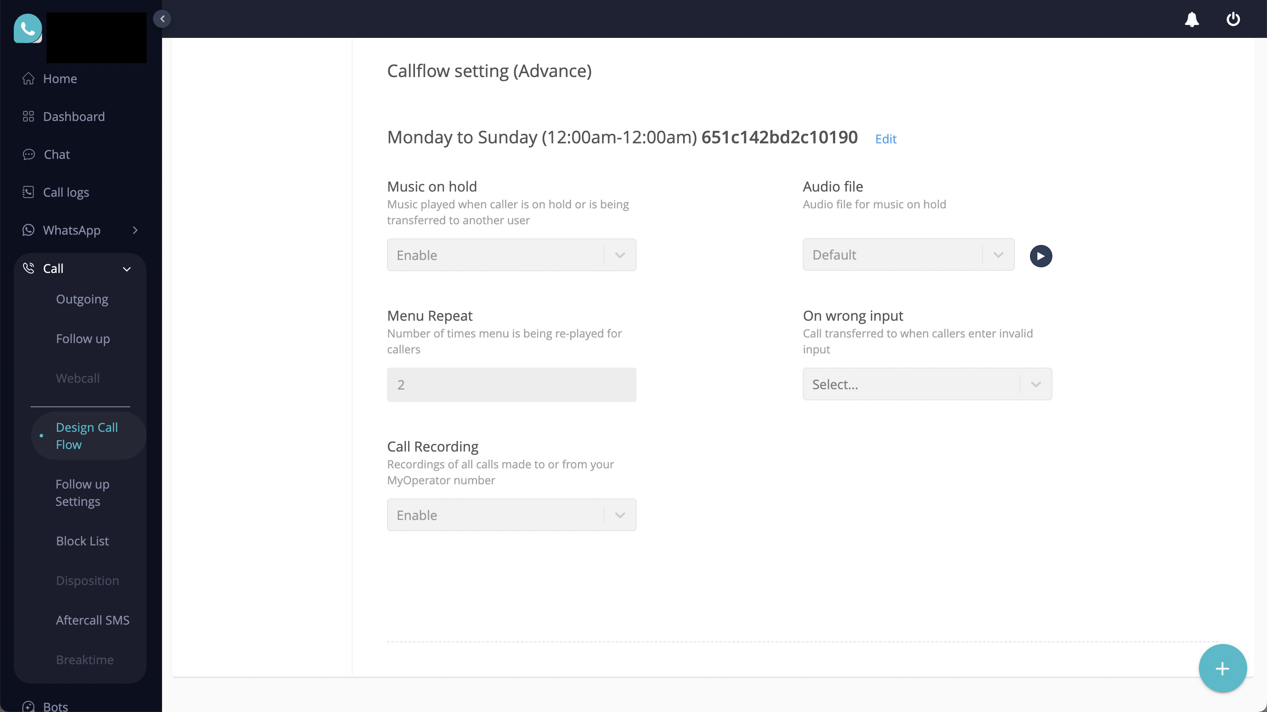Open Follow up Settings
This screenshot has height=712, width=1267.
[x=81, y=492]
